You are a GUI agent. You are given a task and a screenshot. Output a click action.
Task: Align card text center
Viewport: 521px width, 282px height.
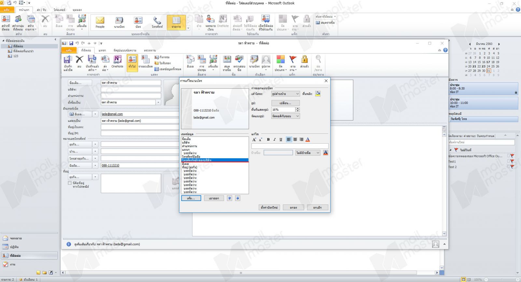click(295, 139)
